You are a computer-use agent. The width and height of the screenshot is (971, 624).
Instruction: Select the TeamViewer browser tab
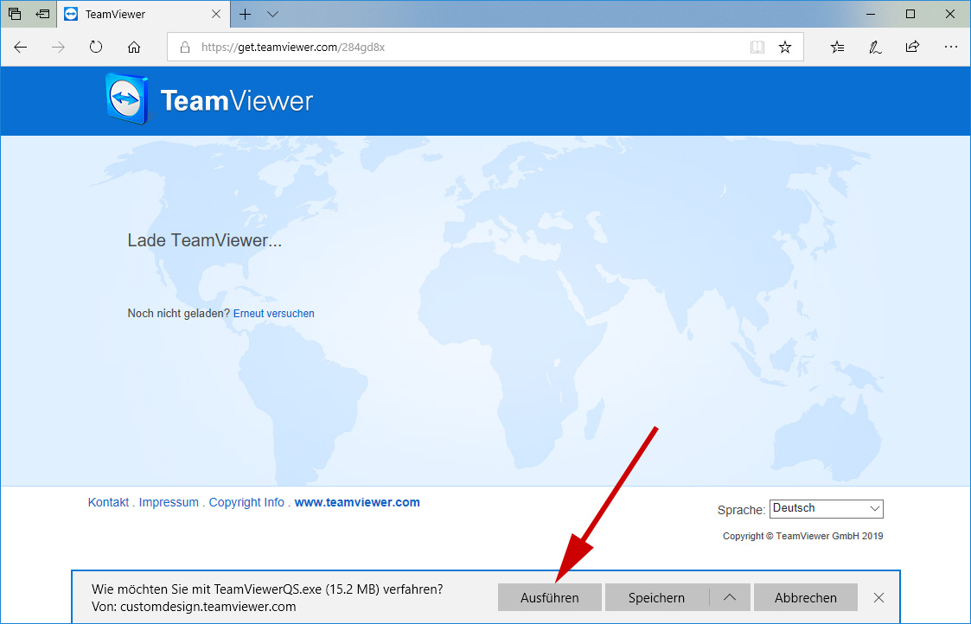pyautogui.click(x=144, y=14)
